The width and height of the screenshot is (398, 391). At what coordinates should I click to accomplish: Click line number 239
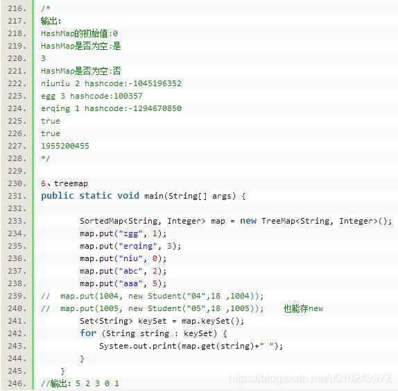(17, 296)
